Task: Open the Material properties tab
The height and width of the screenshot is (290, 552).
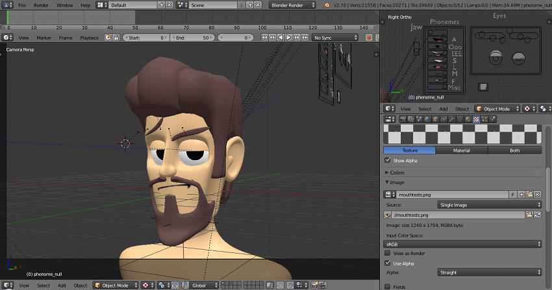Action: (468, 119)
